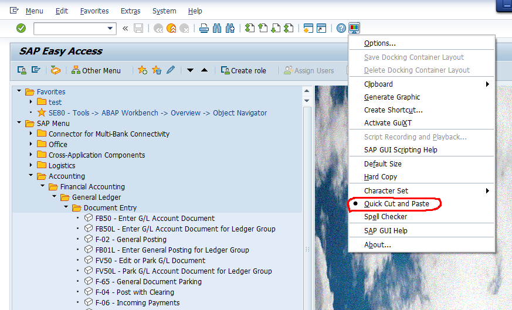
Task: Click the Generate Shortcut toolbar icon
Action: tap(321, 28)
